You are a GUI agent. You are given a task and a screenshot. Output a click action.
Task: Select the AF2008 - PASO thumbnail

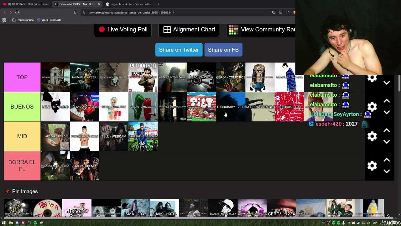point(55,136)
